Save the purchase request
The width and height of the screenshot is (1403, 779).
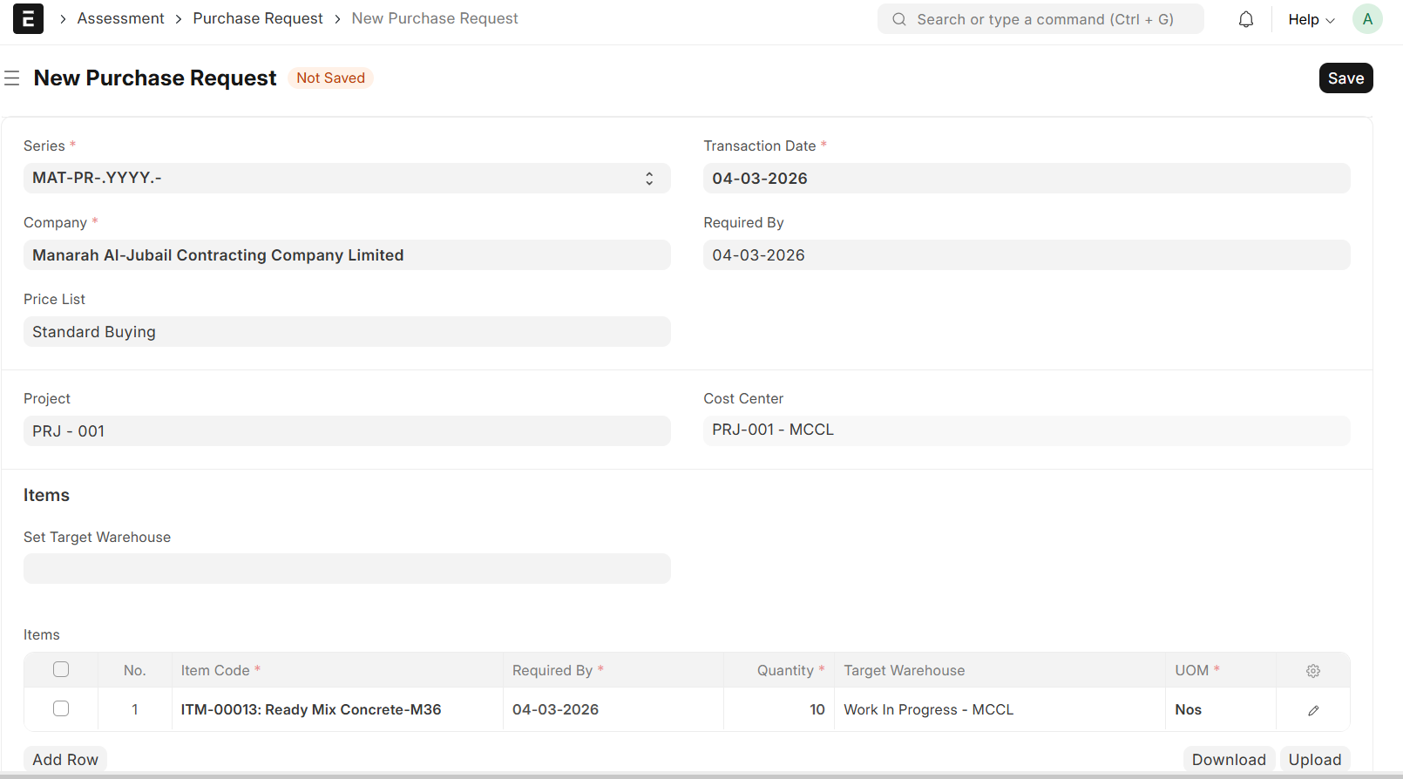[x=1345, y=78]
